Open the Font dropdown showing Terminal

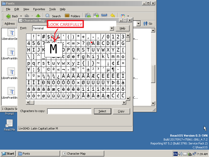coord(112,28)
